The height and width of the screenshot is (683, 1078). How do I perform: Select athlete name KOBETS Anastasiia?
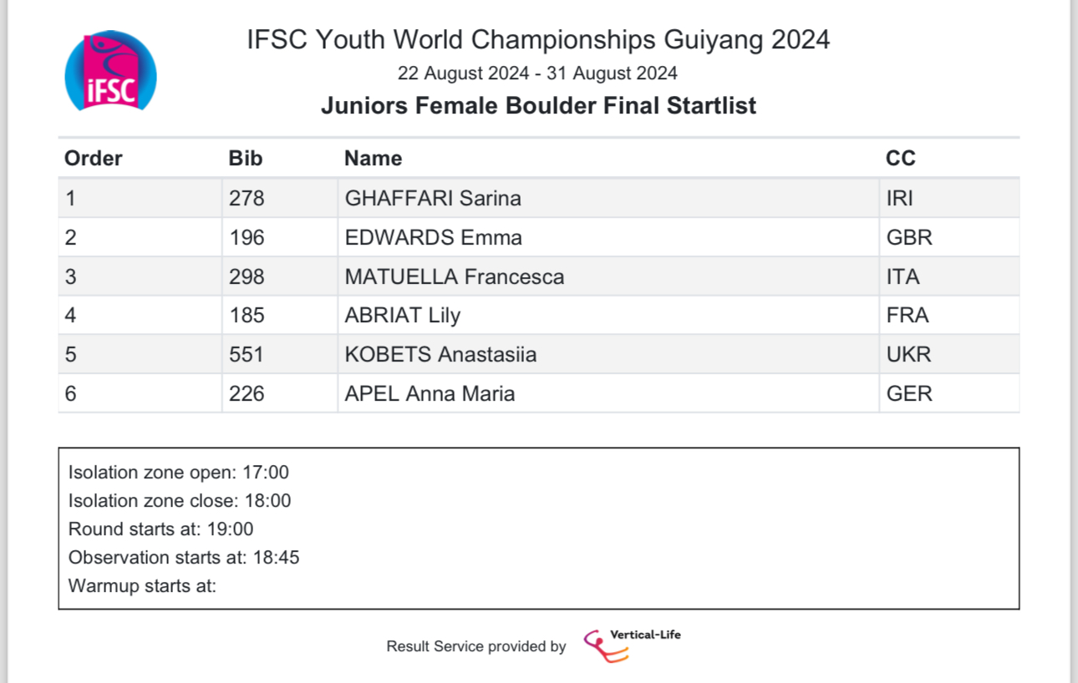click(x=440, y=355)
